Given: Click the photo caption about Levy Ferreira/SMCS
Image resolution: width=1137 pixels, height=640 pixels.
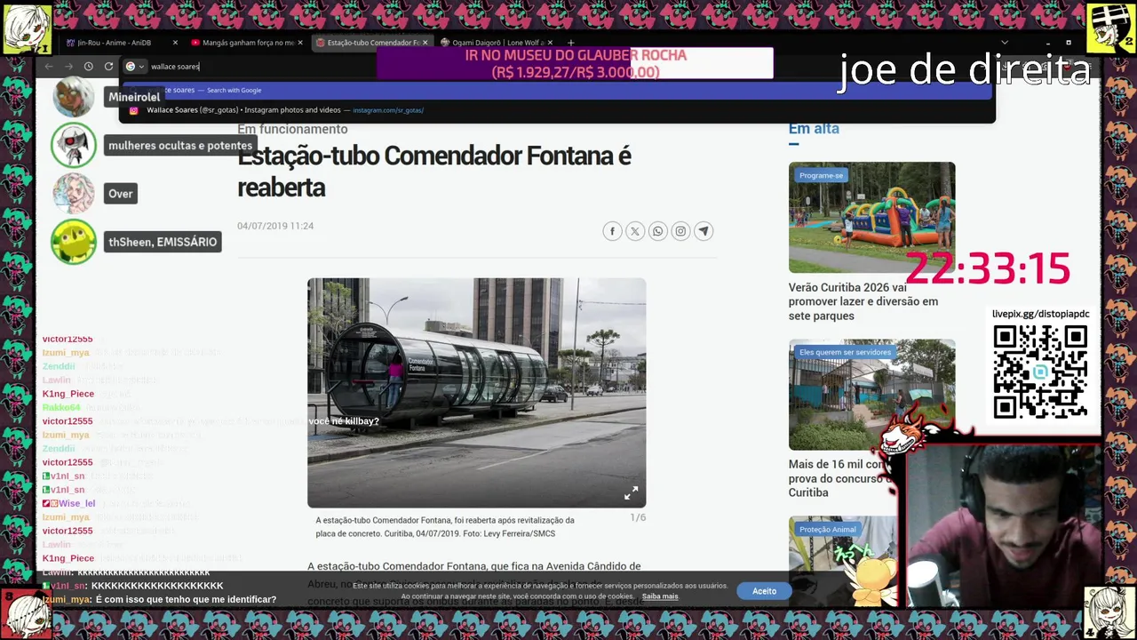Looking at the screenshot, I should coord(445,527).
